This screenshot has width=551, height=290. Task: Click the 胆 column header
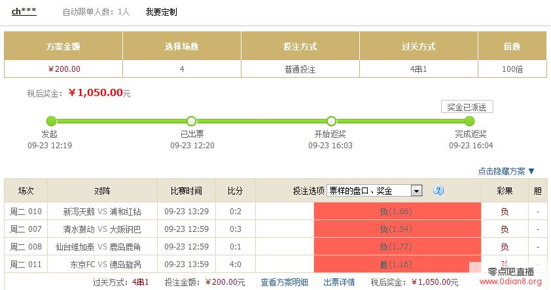pyautogui.click(x=538, y=191)
